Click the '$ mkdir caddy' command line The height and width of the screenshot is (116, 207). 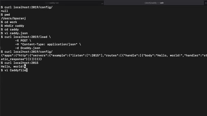[x=13, y=26]
